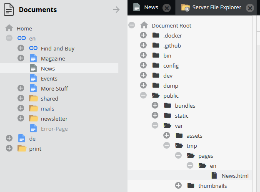The width and height of the screenshot is (260, 192).
Task: Select the Events document
Action: coord(49,78)
